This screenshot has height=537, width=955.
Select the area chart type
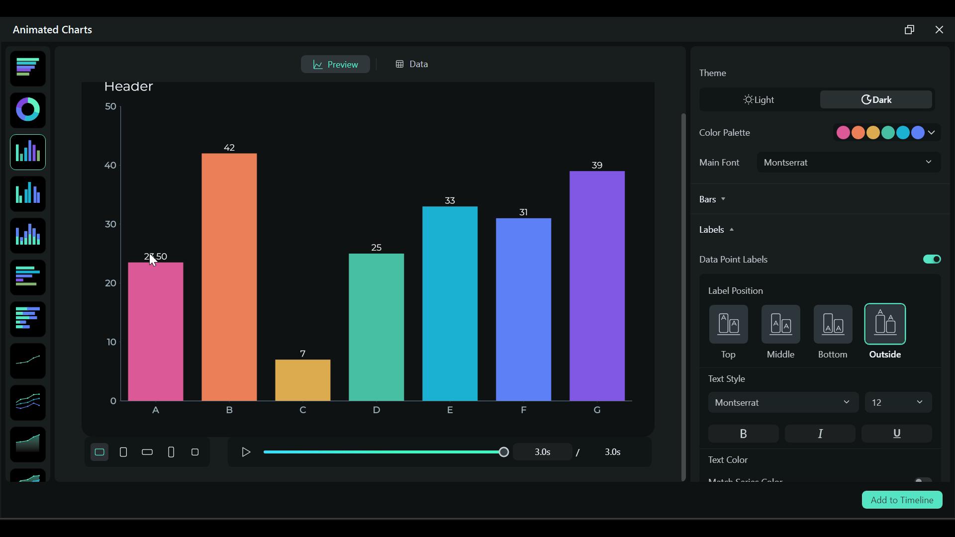[28, 445]
